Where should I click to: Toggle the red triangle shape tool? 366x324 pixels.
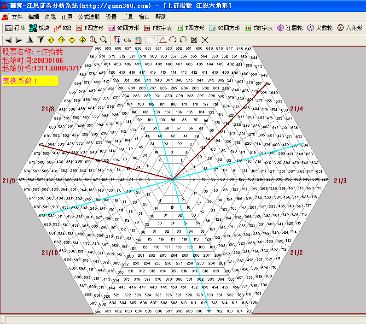tap(163, 40)
